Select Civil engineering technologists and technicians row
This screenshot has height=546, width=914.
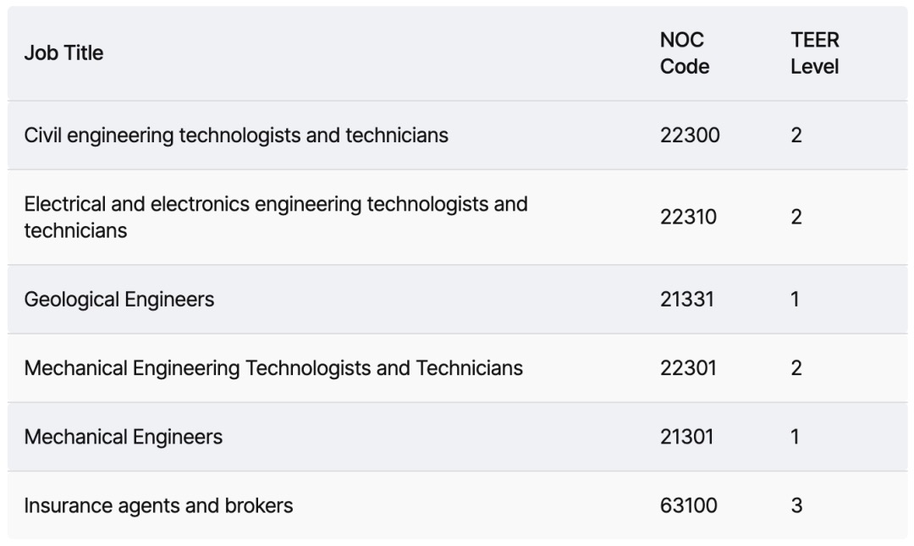click(x=457, y=135)
